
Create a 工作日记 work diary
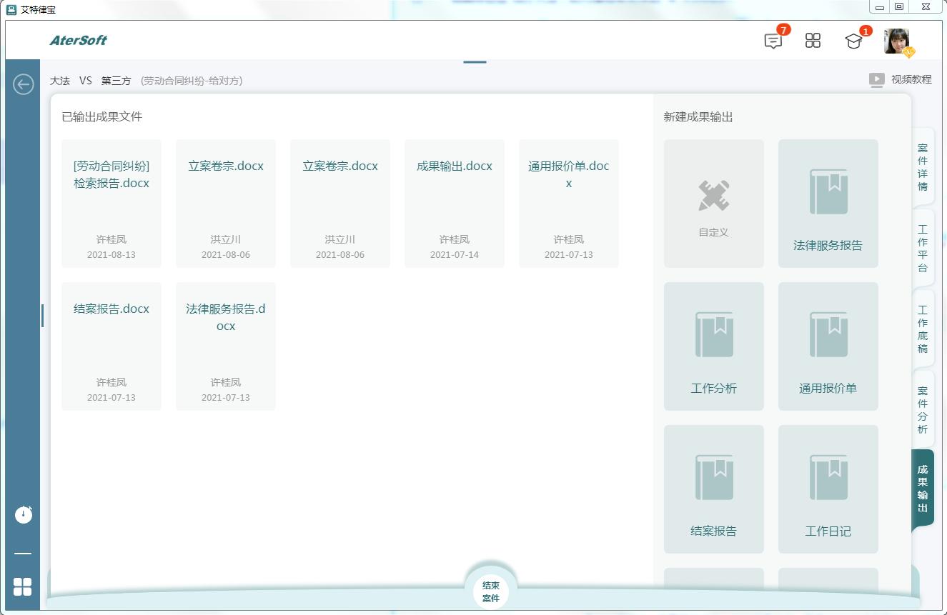click(827, 489)
